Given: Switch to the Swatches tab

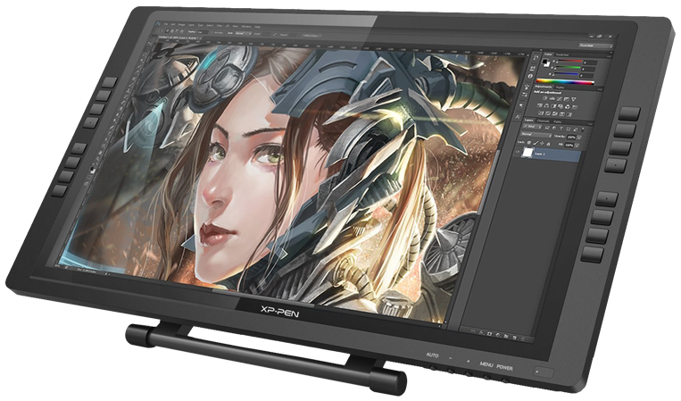Looking at the screenshot, I should (x=562, y=54).
